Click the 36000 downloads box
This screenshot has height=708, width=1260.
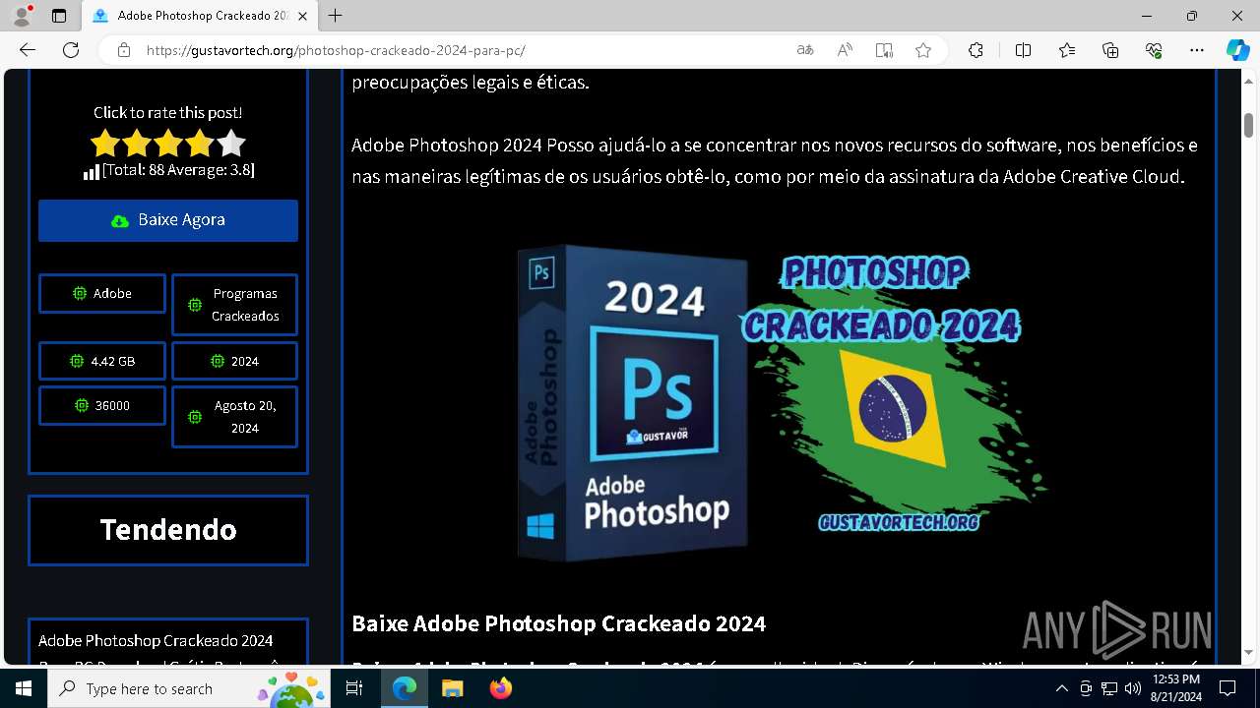click(x=102, y=405)
